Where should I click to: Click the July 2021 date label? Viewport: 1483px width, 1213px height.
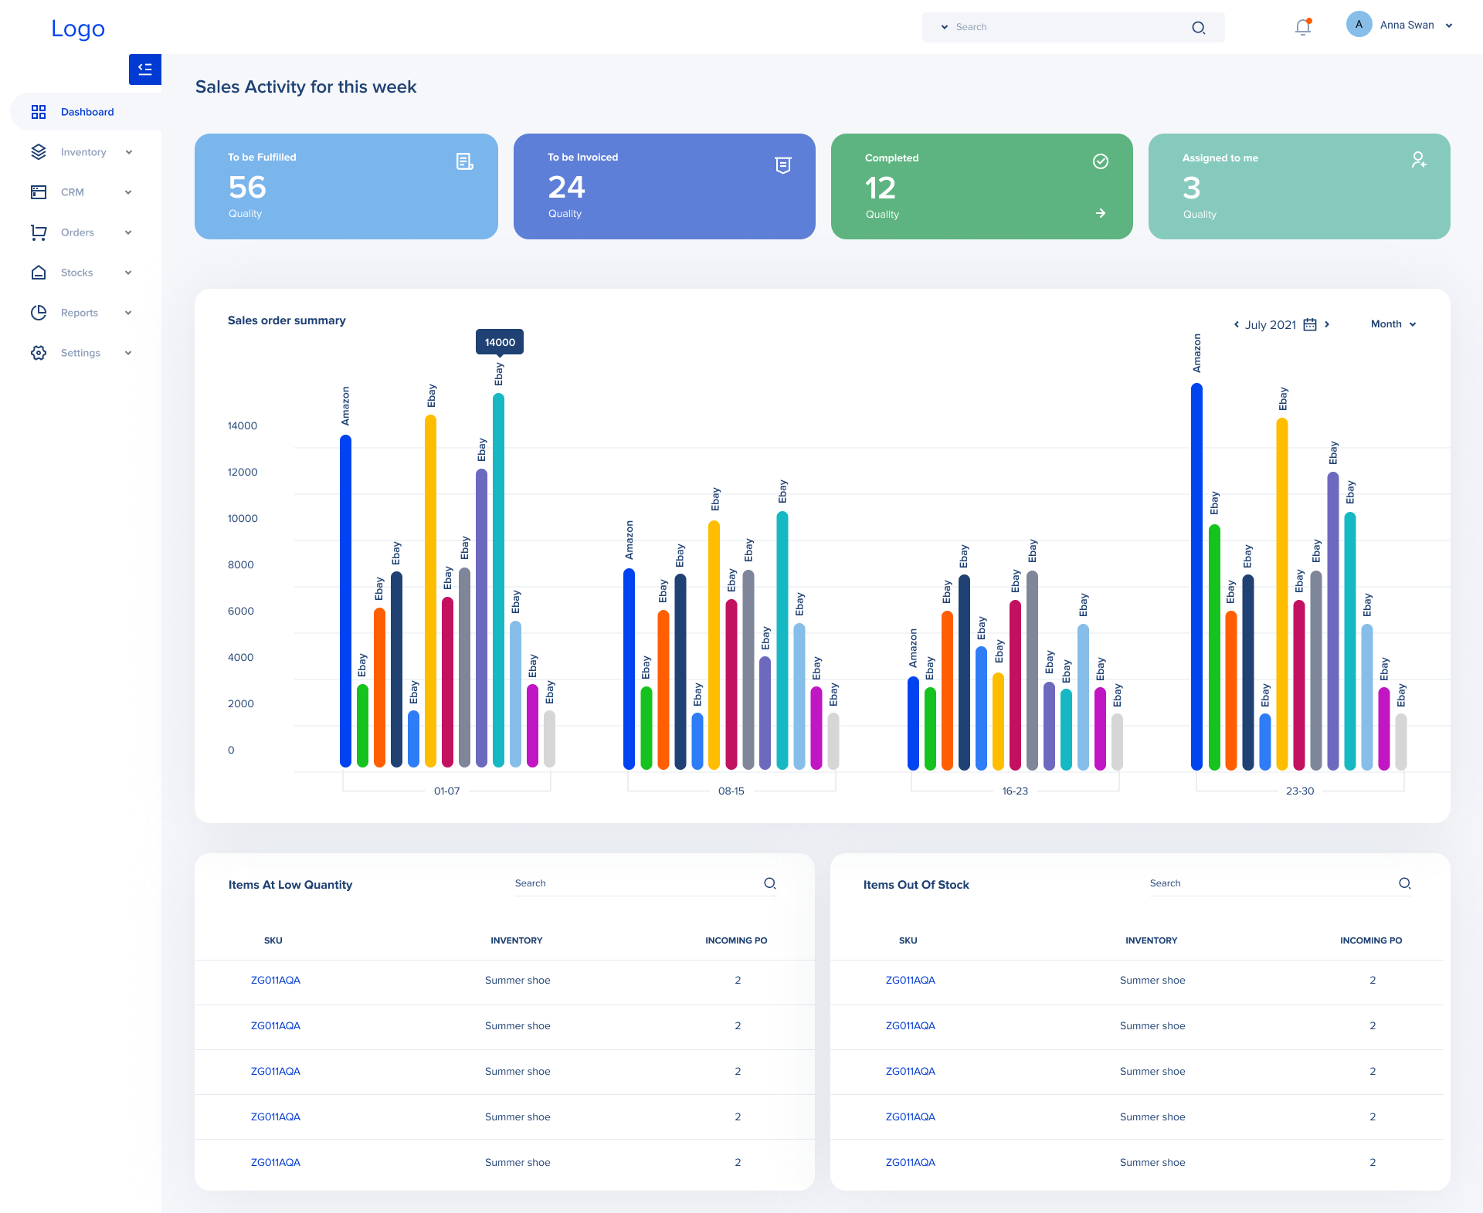pyautogui.click(x=1271, y=325)
